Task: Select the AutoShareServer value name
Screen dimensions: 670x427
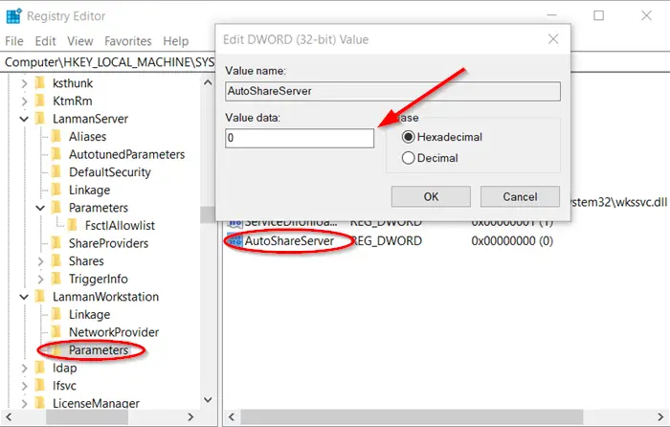Action: (289, 241)
